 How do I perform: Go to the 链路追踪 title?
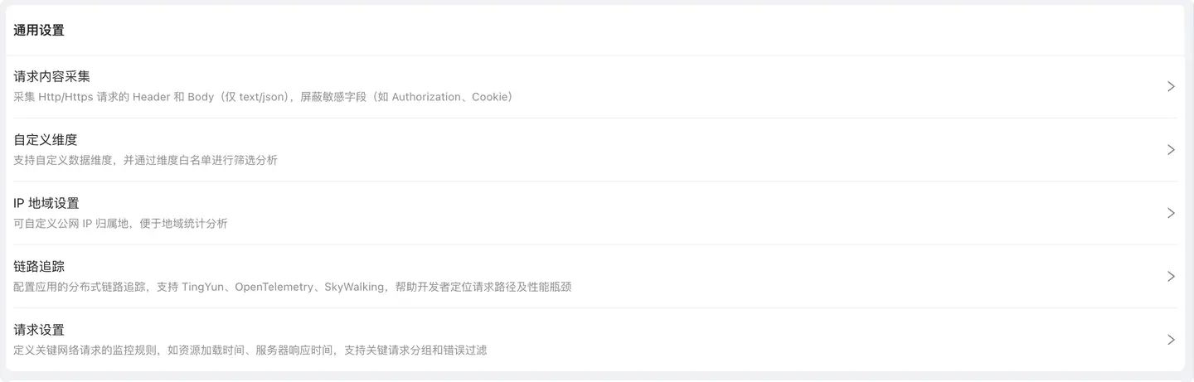[39, 267]
